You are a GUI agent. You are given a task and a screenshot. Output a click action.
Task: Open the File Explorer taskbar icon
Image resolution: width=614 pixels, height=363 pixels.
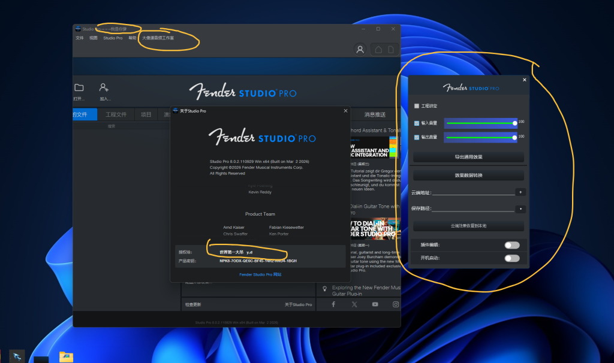(x=66, y=356)
